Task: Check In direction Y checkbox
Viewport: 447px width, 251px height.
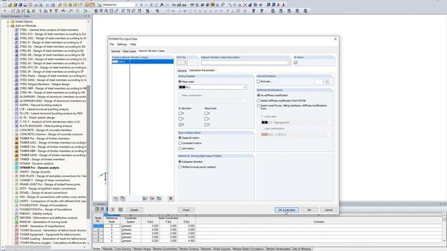Action: point(180,119)
